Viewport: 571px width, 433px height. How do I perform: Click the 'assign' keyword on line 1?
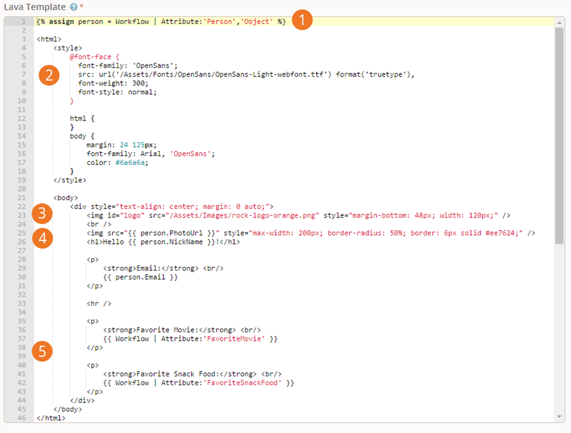61,22
